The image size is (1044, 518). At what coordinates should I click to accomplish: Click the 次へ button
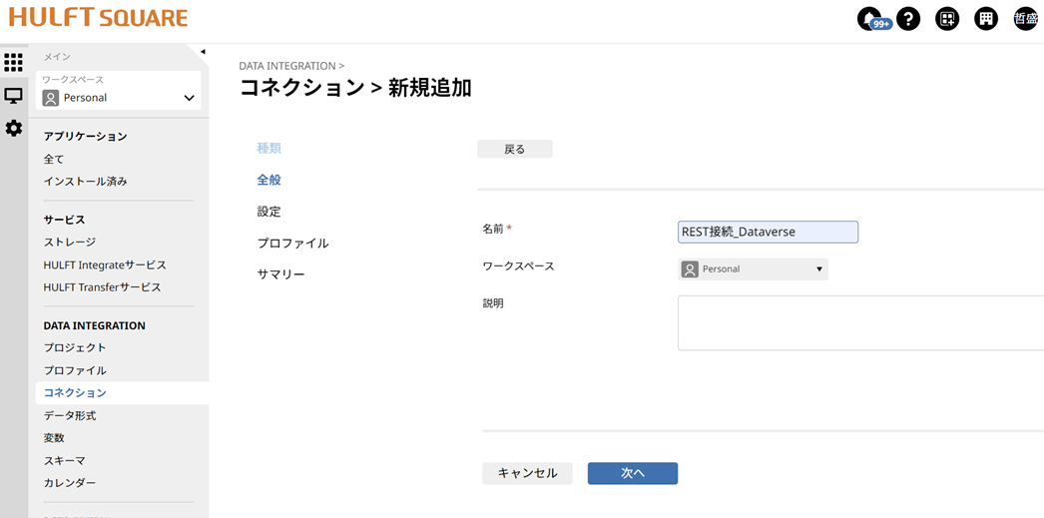pyautogui.click(x=633, y=473)
